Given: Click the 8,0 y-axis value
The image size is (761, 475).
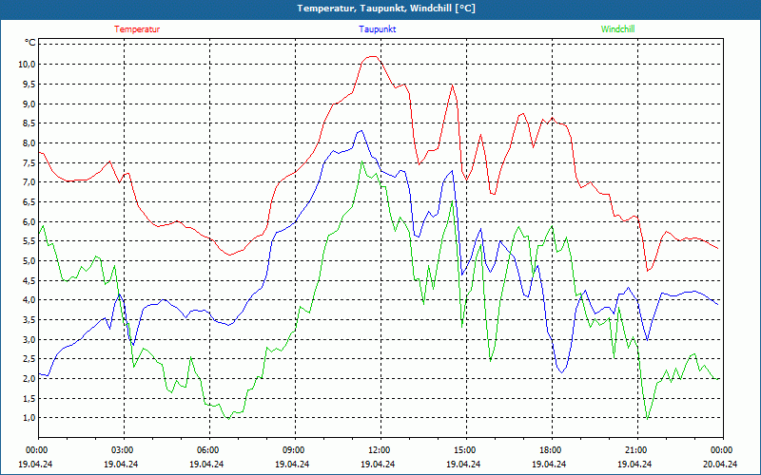Looking at the screenshot, I should pyautogui.click(x=29, y=143).
